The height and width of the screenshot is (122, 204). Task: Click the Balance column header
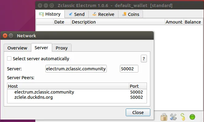coord(193,22)
